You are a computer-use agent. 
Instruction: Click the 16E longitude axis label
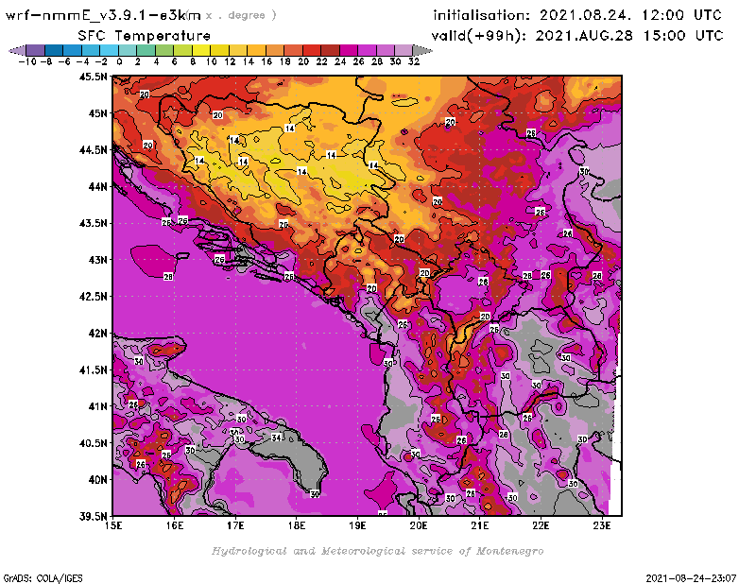(x=175, y=525)
